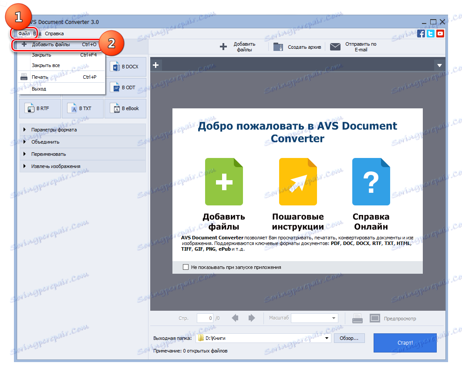Click the yellow Step-by-step instructions icon
Viewport: 462px width, 376px height.
pyautogui.click(x=298, y=181)
